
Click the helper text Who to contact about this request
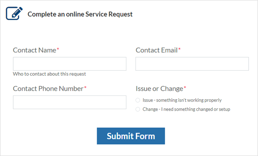click(x=50, y=74)
